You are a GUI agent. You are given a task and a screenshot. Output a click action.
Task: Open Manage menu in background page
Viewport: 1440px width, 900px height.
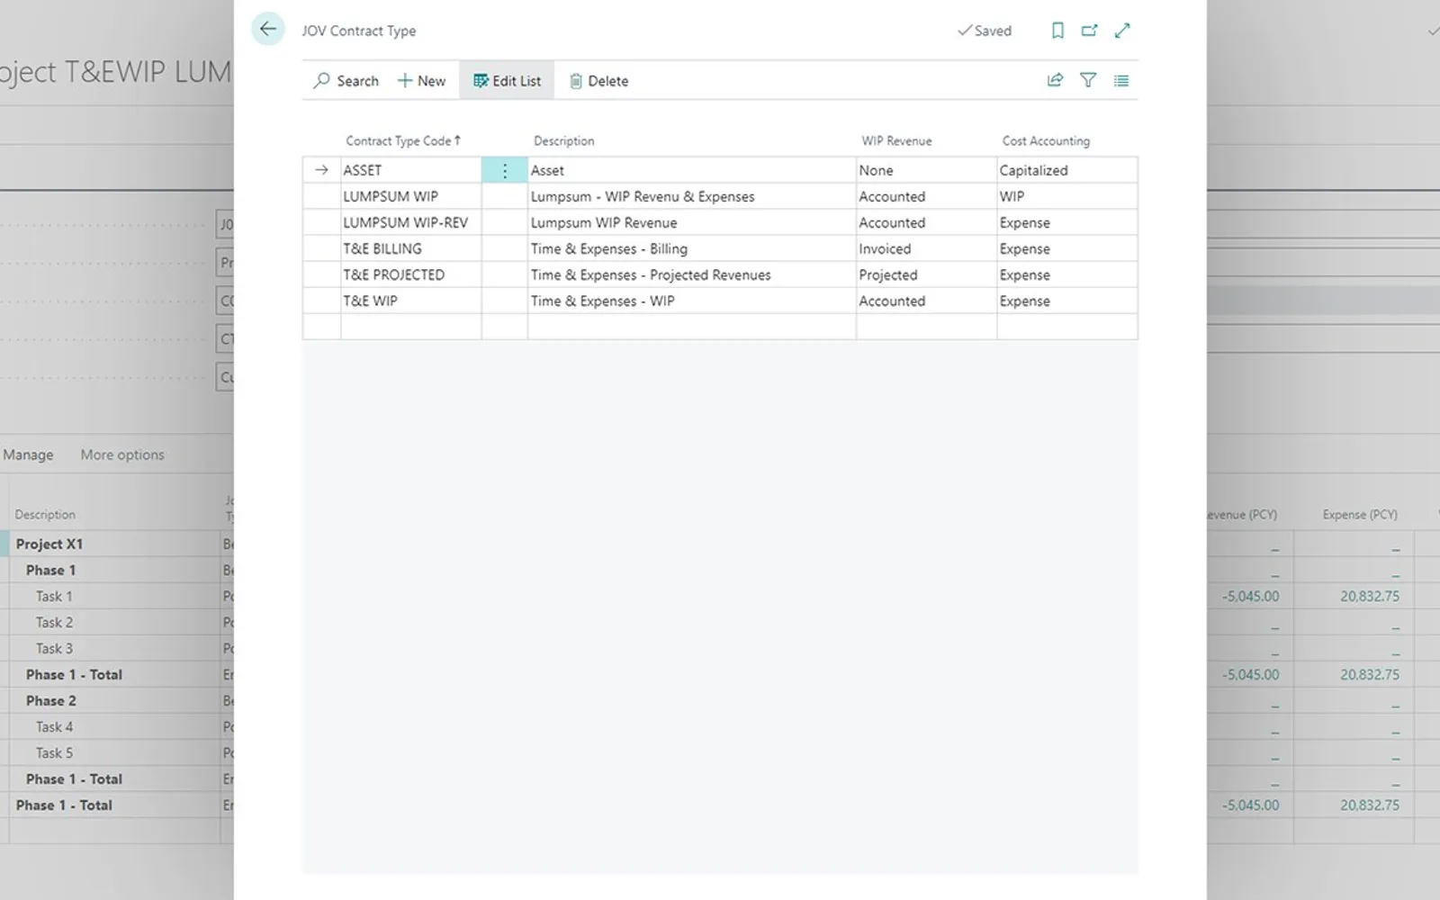tap(28, 454)
